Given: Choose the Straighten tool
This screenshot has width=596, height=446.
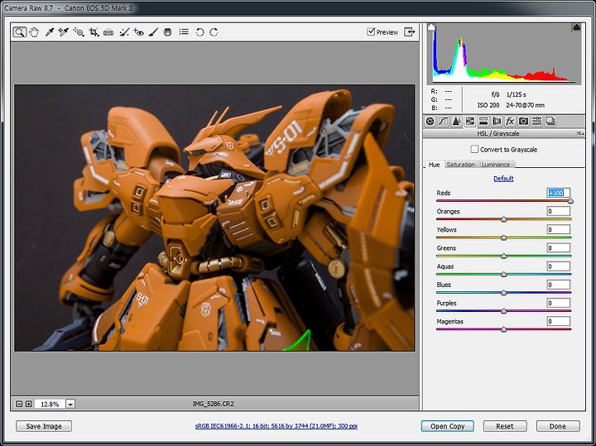Looking at the screenshot, I should pos(108,32).
